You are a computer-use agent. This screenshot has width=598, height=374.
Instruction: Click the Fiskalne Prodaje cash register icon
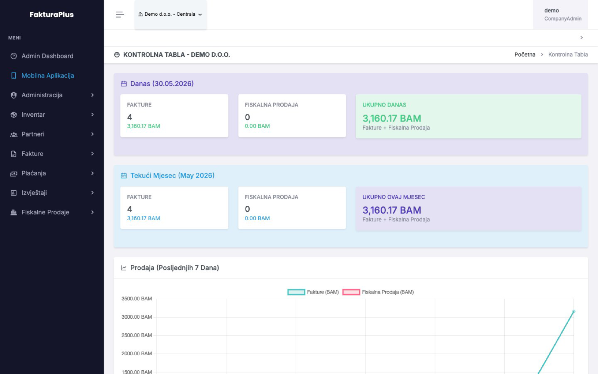click(14, 212)
